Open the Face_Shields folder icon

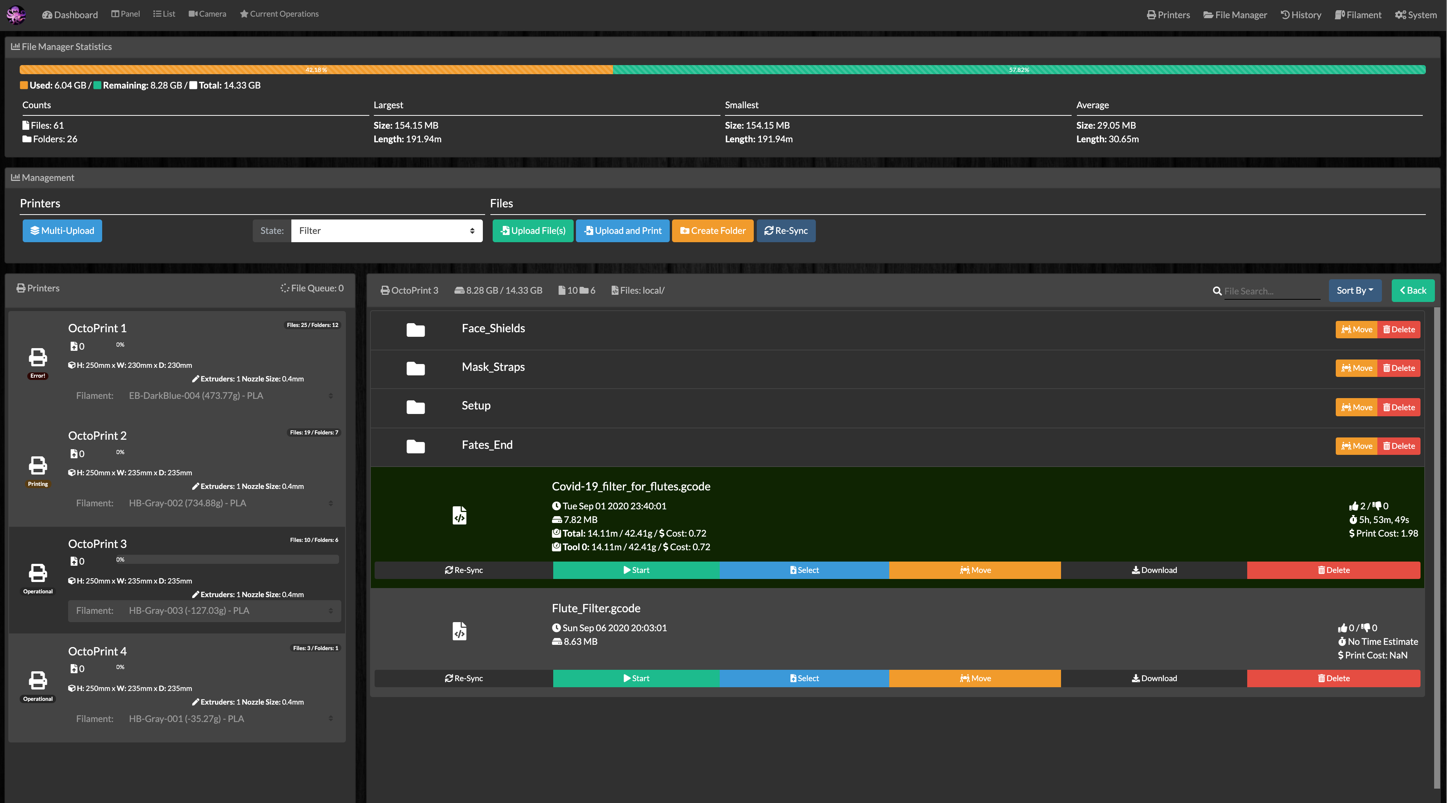point(416,330)
